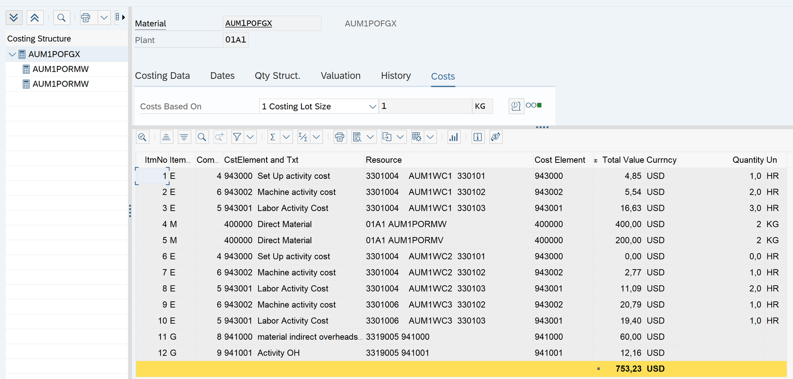Click the AUM1POFGX material link
This screenshot has height=379, width=793.
coord(248,23)
